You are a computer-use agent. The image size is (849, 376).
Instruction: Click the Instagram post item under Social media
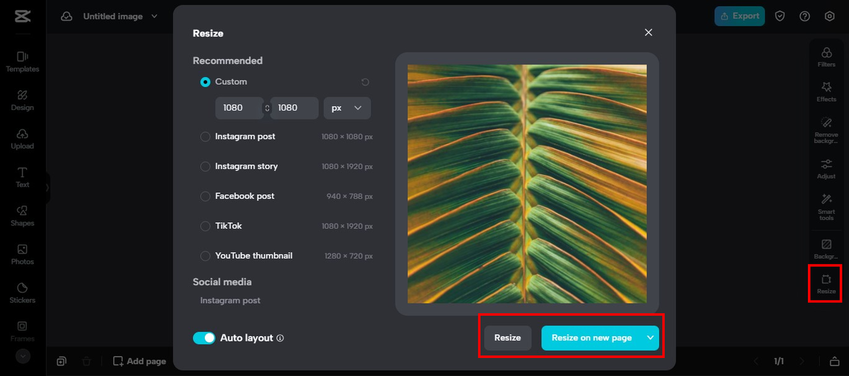[x=230, y=300]
